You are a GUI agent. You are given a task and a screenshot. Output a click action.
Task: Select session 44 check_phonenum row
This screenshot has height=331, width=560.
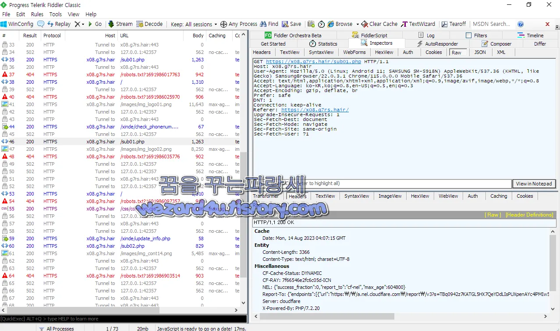click(x=121, y=127)
